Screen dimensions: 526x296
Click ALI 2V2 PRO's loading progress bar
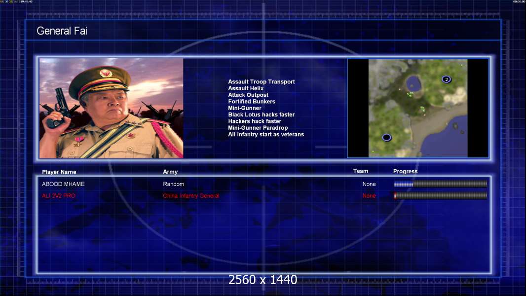click(x=441, y=196)
